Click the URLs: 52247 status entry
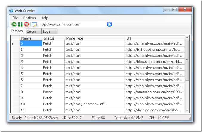This screenshot has width=202, height=132. point(72,118)
